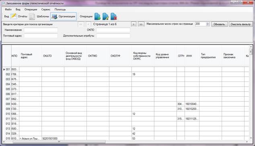Click the application icon in title bar
255x146 pixels.
click(x=3, y=3)
